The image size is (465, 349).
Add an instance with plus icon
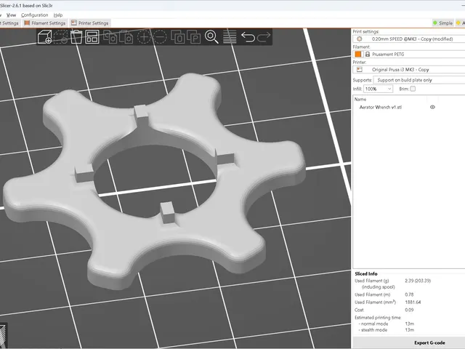pyautogui.click(x=144, y=37)
